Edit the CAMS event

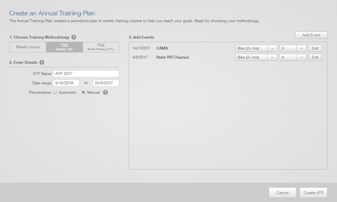coord(315,48)
